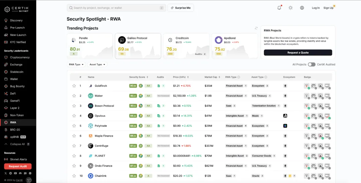Switch theme using the sun icon

[x=290, y=8]
